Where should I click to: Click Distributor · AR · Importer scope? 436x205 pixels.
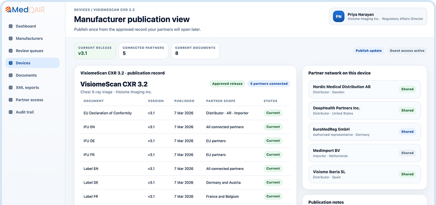[227, 113]
